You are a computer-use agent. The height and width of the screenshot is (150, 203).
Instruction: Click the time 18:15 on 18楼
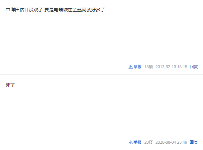click(x=182, y=67)
